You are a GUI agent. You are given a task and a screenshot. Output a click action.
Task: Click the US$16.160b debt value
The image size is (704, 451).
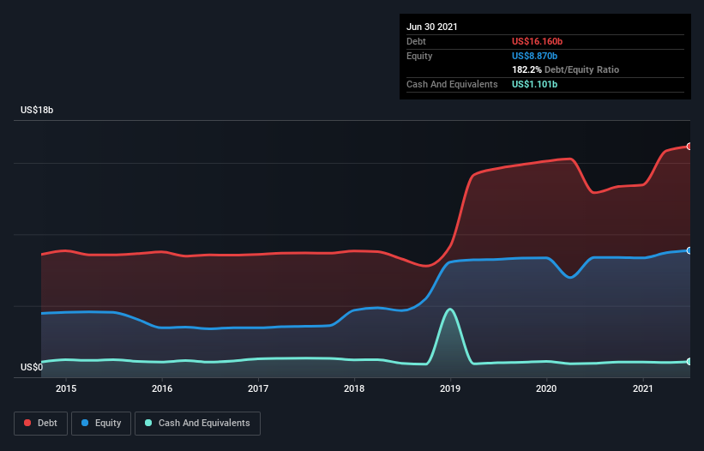click(x=537, y=41)
